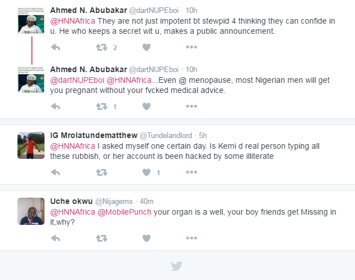Open more options on Ahmed's menopause tweet

point(192,106)
